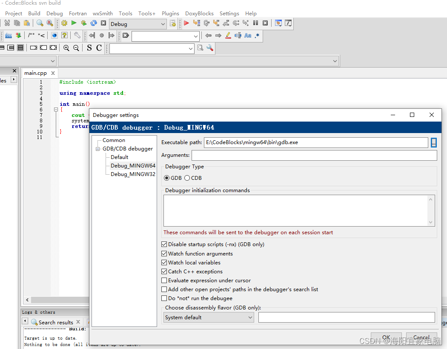Select the Search results log tab

(56, 322)
